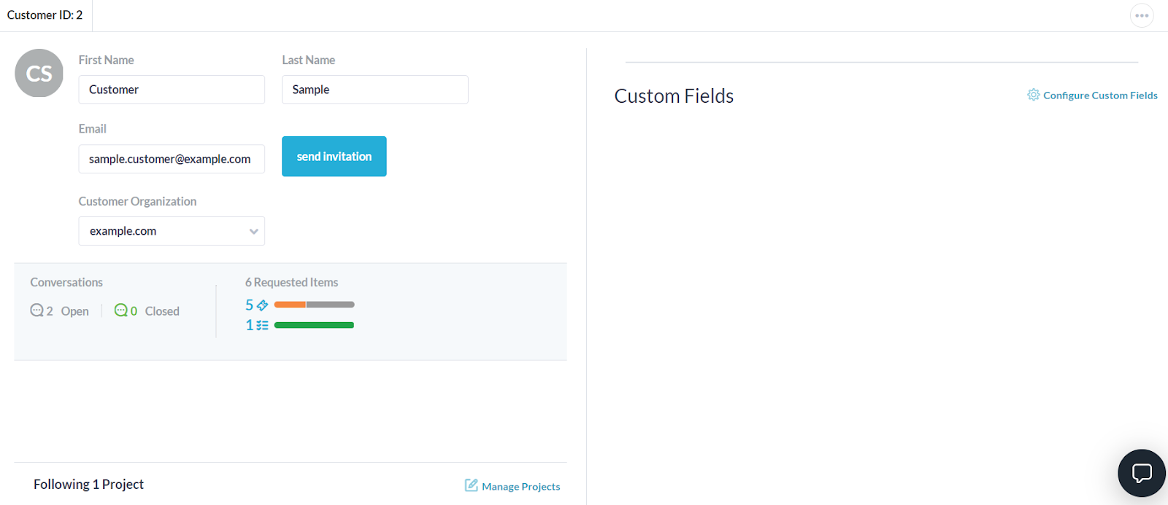1168x505 pixels.
Task: Click the task list icon beside 1
Action: (262, 326)
